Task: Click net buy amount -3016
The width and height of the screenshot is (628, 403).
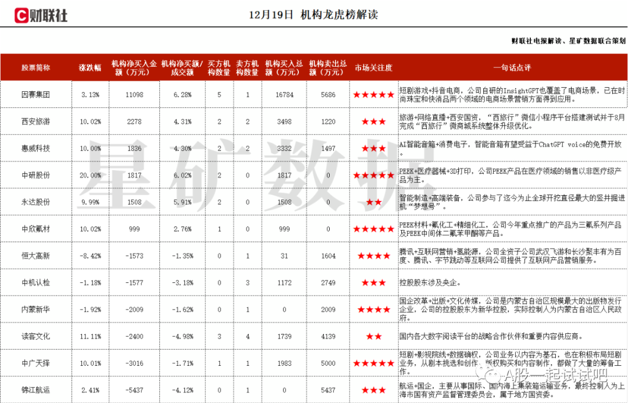Action: tap(134, 363)
